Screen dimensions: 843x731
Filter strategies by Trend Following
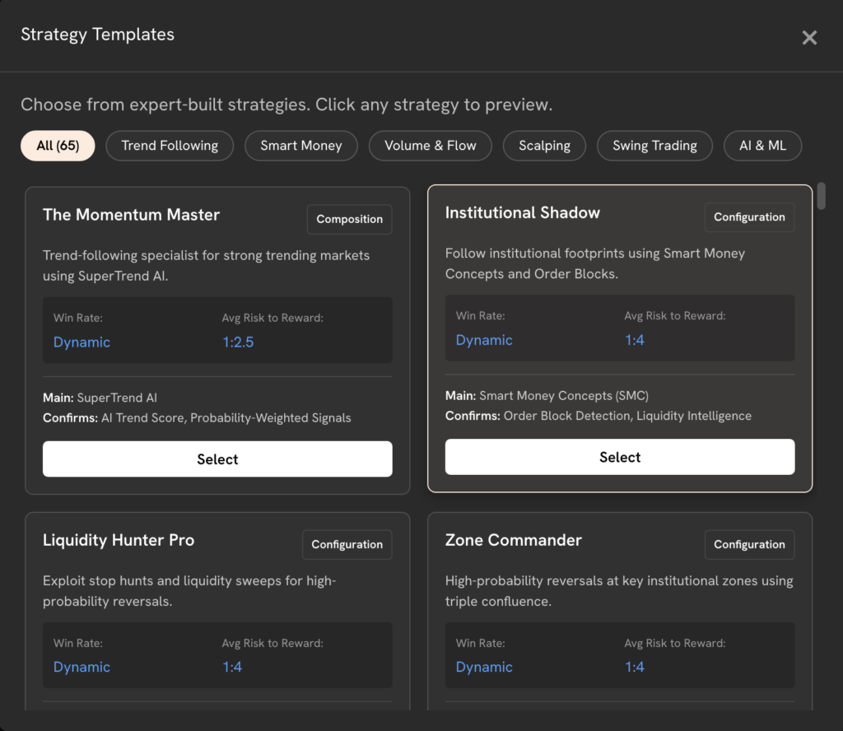[170, 146]
